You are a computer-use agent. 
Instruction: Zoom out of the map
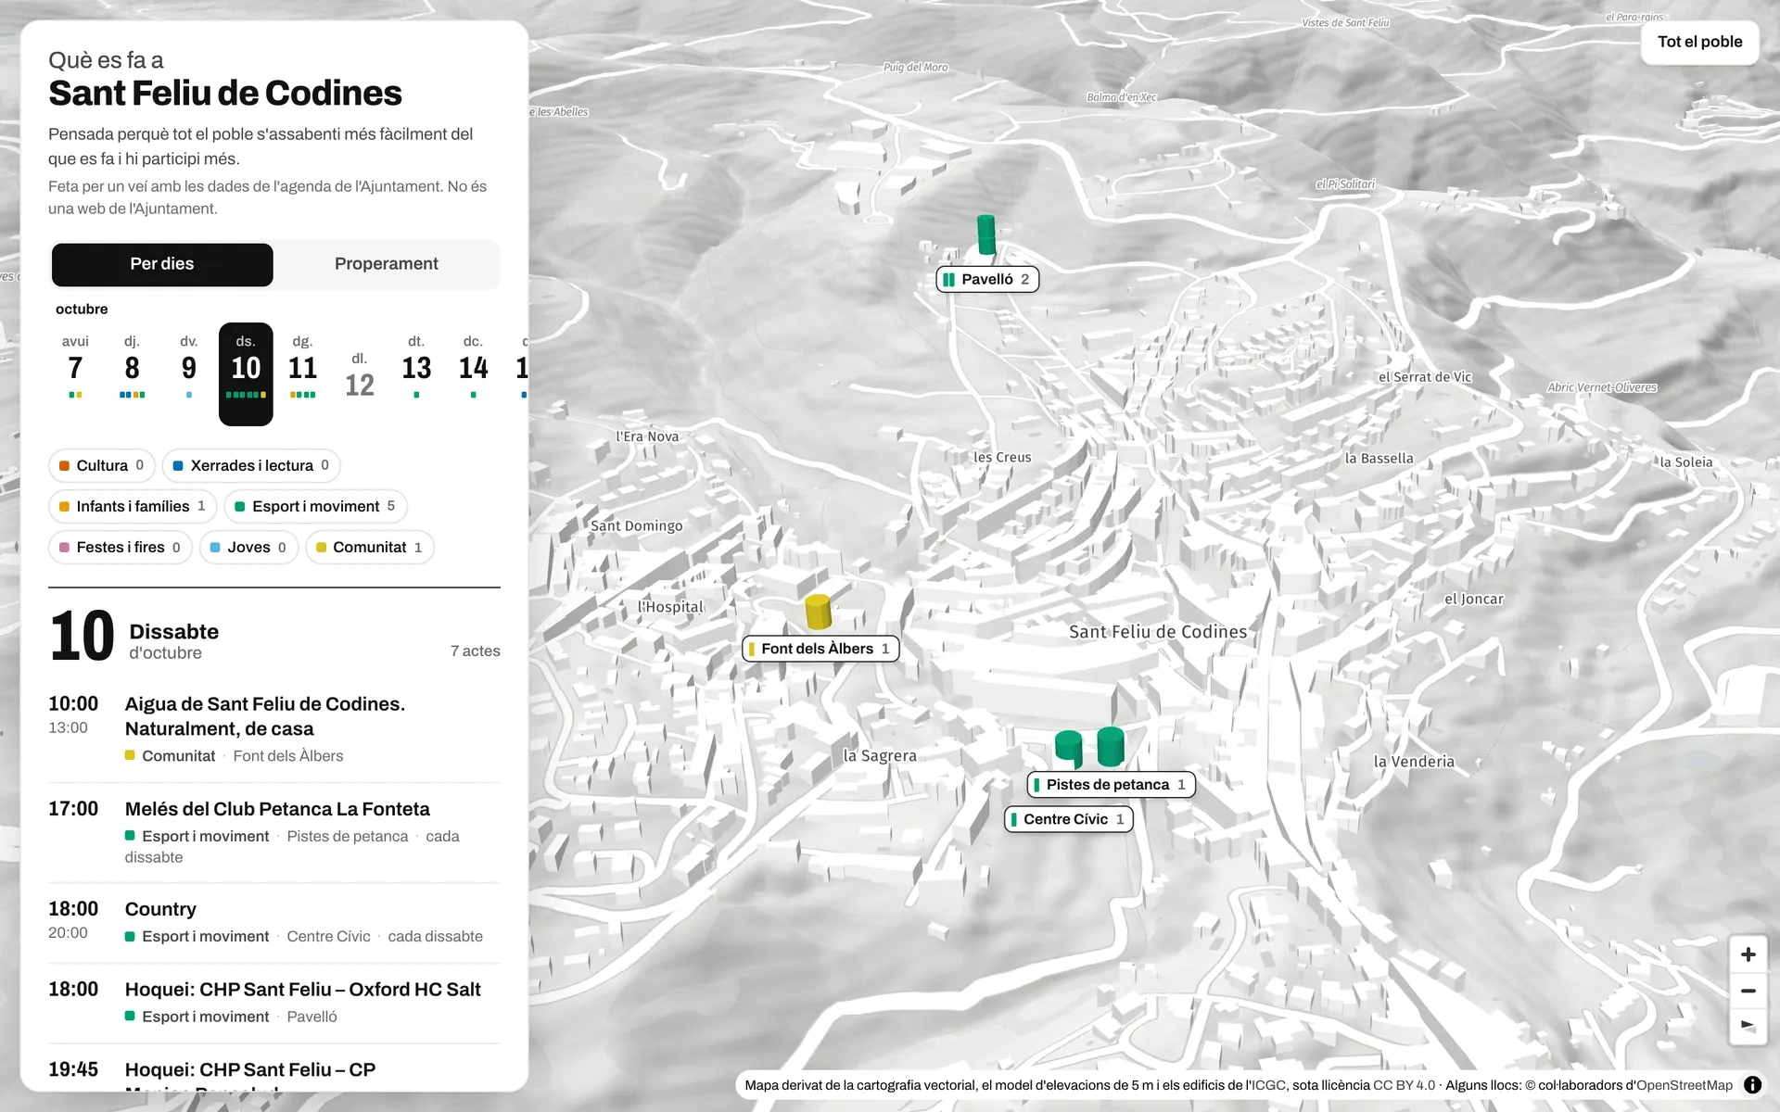pos(1748,991)
